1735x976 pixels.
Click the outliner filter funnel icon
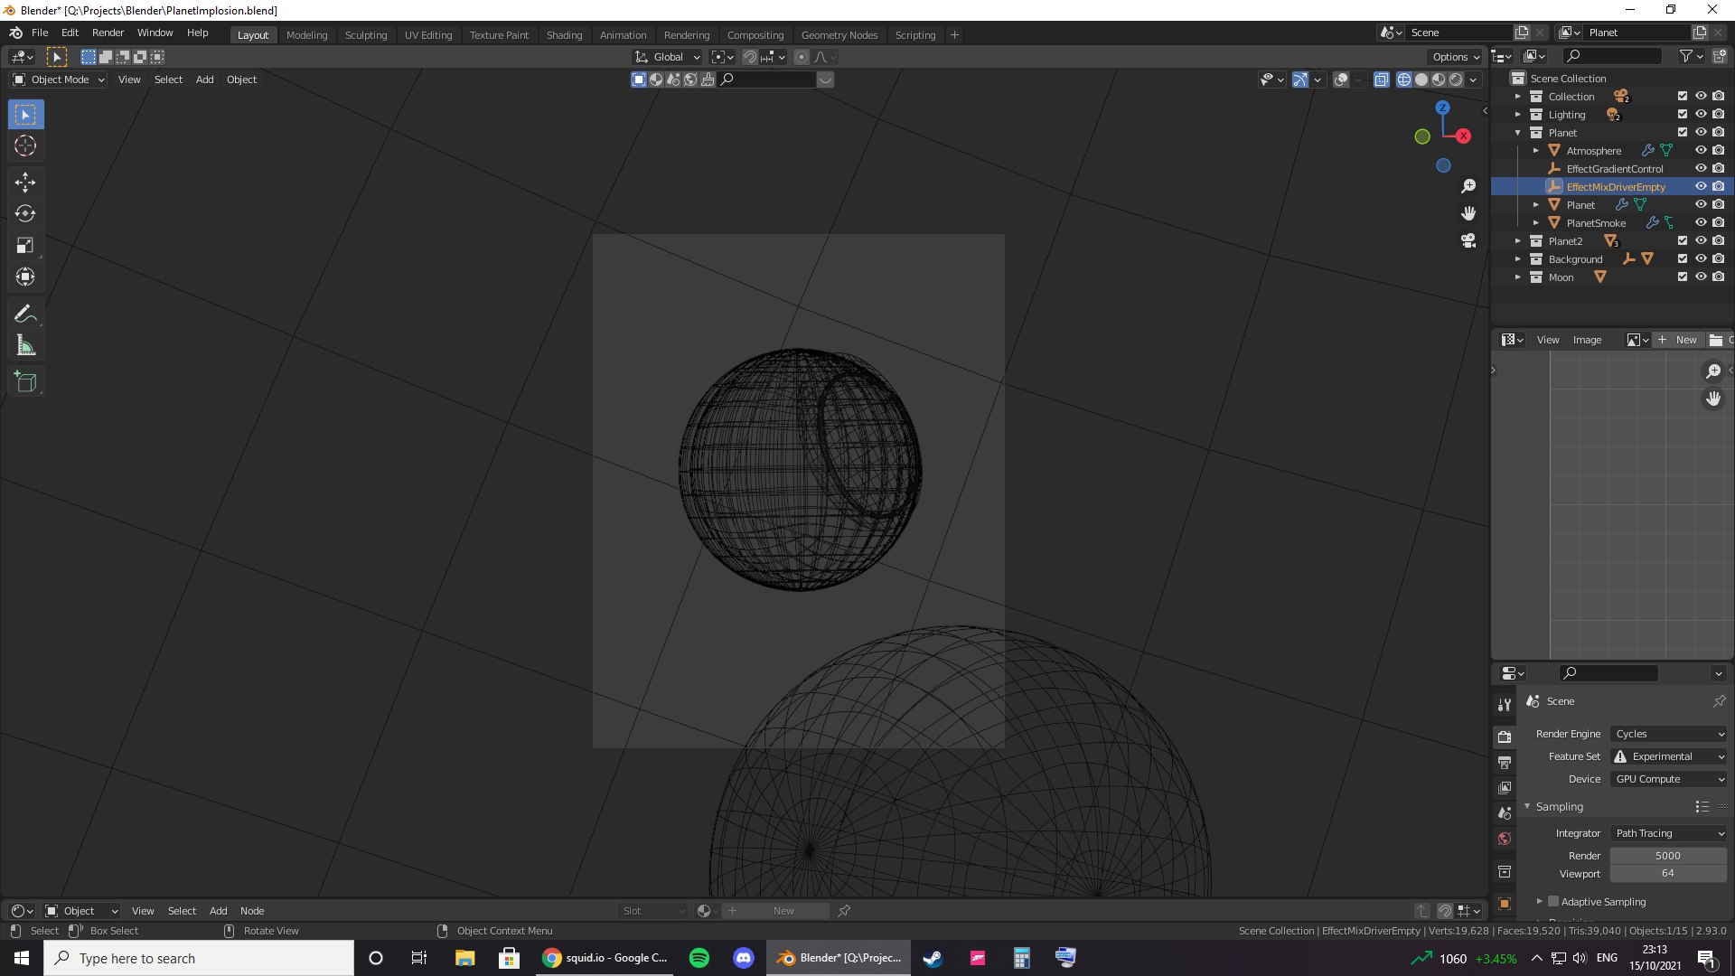[1686, 56]
